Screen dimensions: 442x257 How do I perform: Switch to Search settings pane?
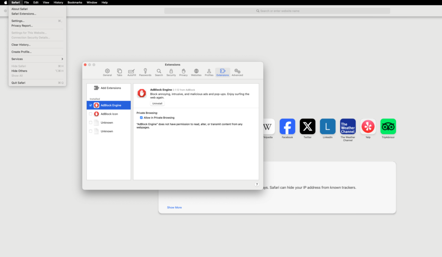click(159, 72)
